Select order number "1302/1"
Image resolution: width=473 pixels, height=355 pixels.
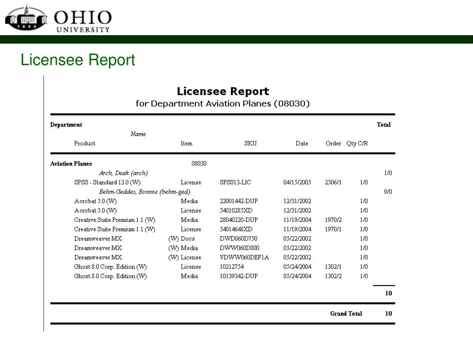(333, 267)
